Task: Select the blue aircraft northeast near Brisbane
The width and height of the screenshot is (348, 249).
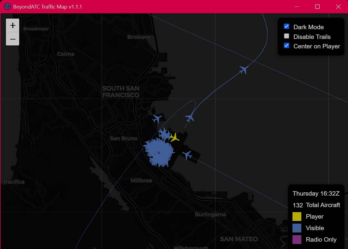Action: 243,70
